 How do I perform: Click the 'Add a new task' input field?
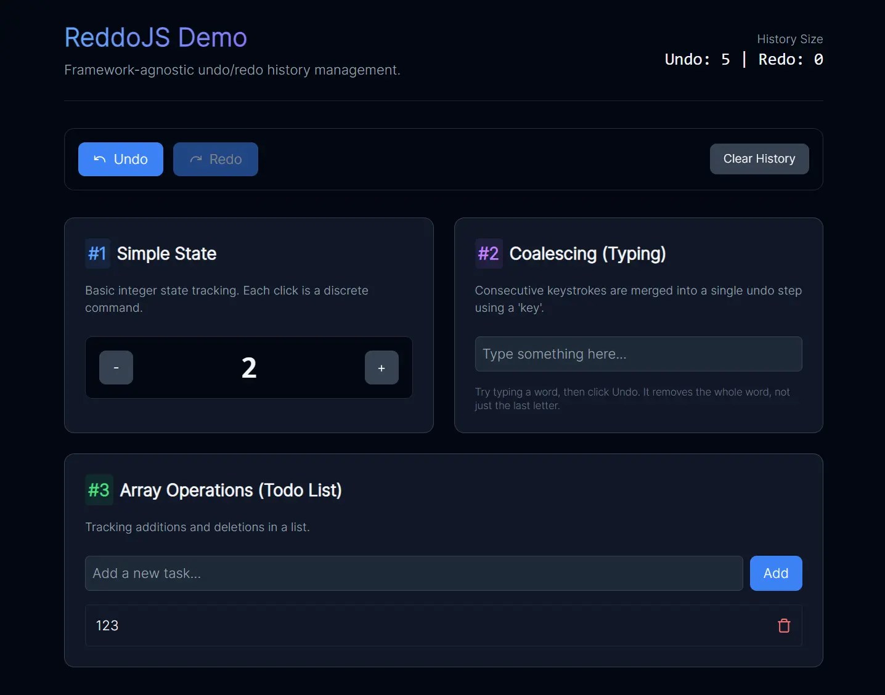pyautogui.click(x=413, y=573)
